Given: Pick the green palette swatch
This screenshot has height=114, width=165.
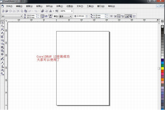Looking at the screenshot, I should [162, 65].
